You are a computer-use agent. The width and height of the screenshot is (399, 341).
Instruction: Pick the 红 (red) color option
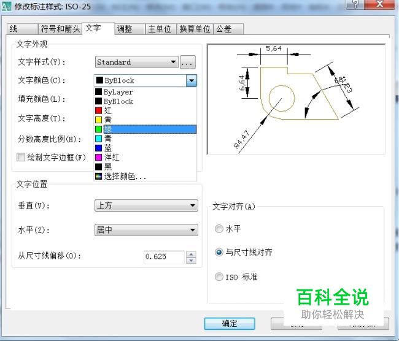145,110
